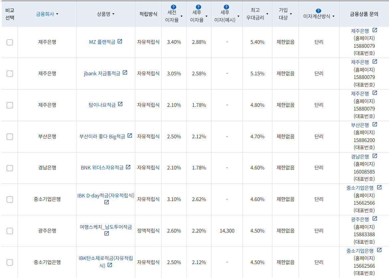The height and width of the screenshot is (278, 389).
Task: Click external link icon beside 여행스케치_남도투어적금
Action: (107, 233)
